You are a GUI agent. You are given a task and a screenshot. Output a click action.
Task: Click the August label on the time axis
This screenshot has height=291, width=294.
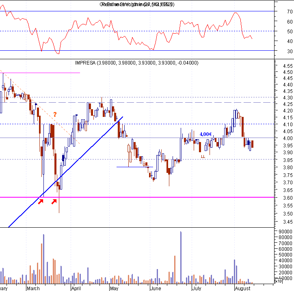(242, 288)
